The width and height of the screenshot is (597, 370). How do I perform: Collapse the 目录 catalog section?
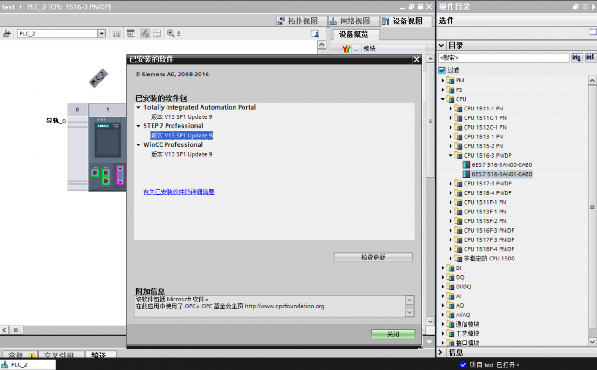coord(441,46)
